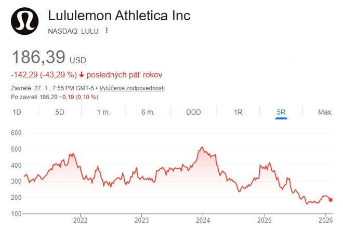Click the NASDAQ: LULU ticker label
Image resolution: width=343 pixels, height=231 pixels.
tap(72, 31)
